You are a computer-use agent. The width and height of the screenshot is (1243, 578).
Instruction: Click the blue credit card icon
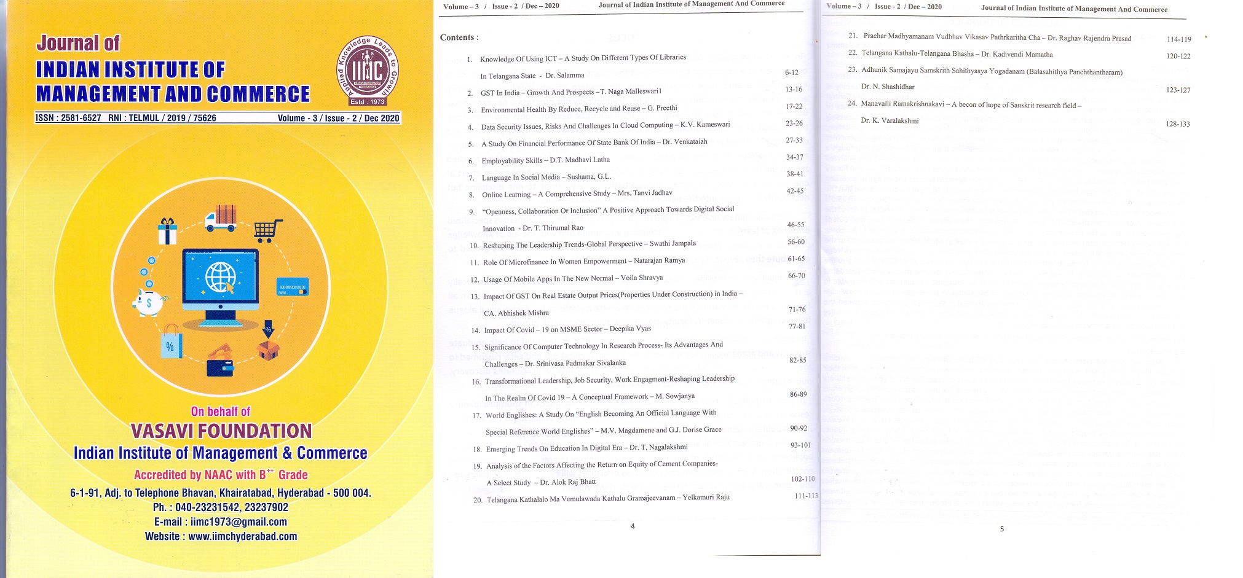pyautogui.click(x=292, y=287)
